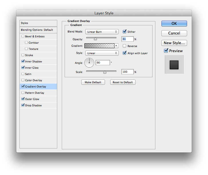Image resolution: width=208 pixels, height=175 pixels.
Task: Select the Outer Glow row label
Action: click(x=32, y=99)
